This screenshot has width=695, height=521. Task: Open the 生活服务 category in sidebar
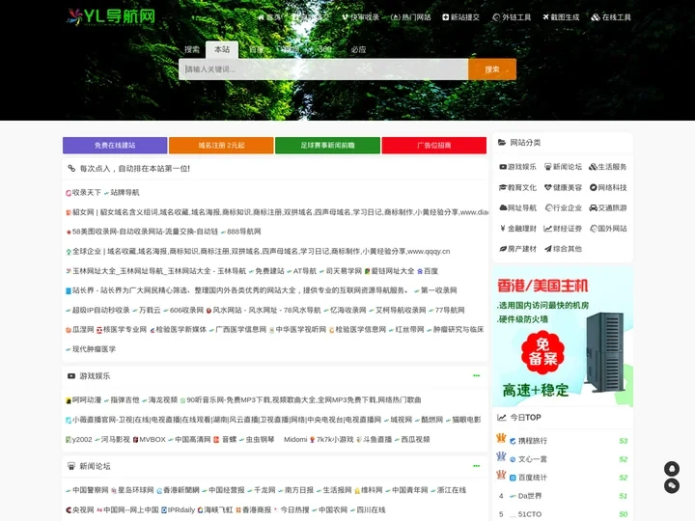pyautogui.click(x=608, y=167)
